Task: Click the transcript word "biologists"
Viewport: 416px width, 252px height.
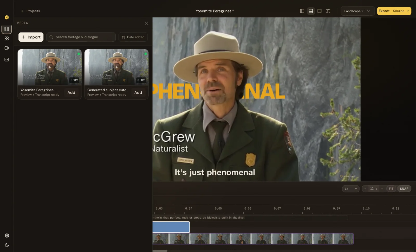Action: pos(213,218)
